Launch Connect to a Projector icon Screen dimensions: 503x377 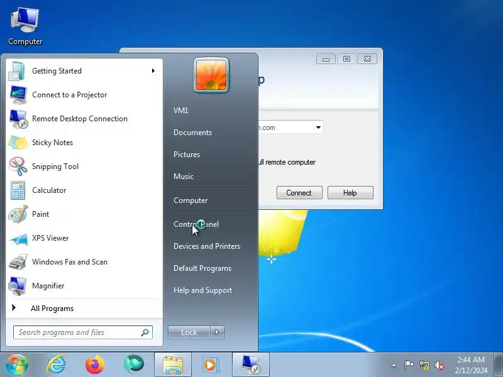18,95
